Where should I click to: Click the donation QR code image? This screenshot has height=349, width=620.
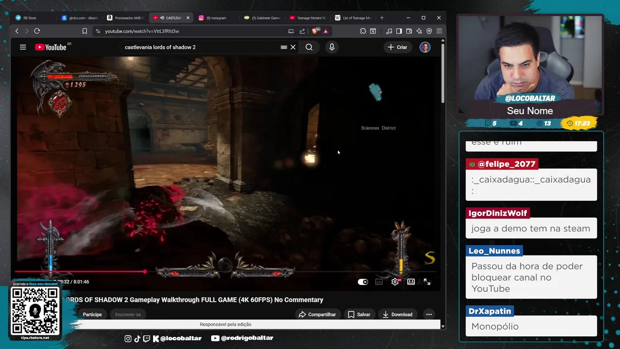coord(35,311)
